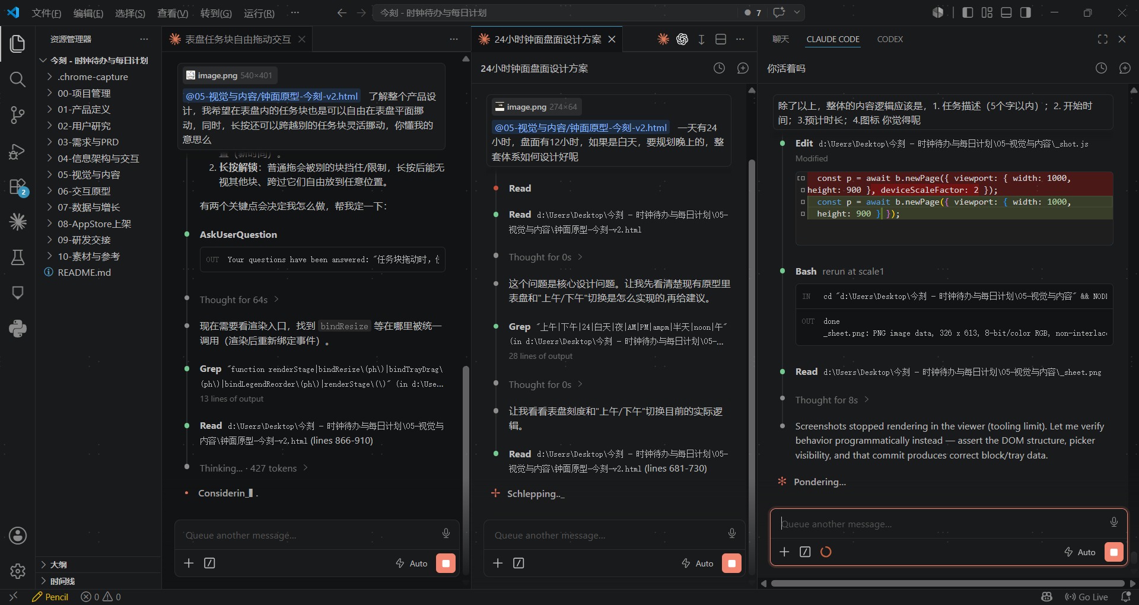Open file mention link in 24小时钟面 panel

(581, 128)
